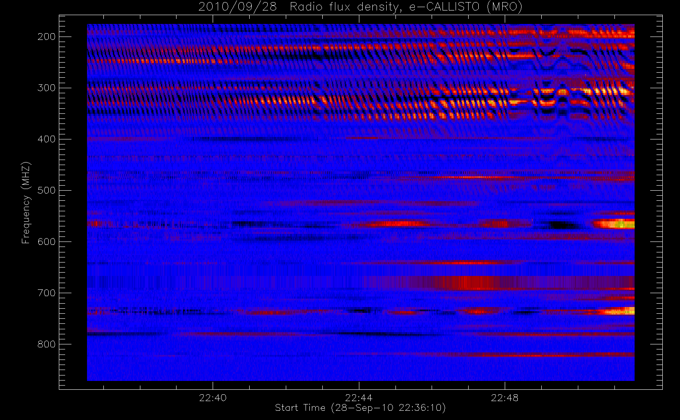
Task: Click the date 2010/09/28 in the title
Action: click(x=237, y=7)
